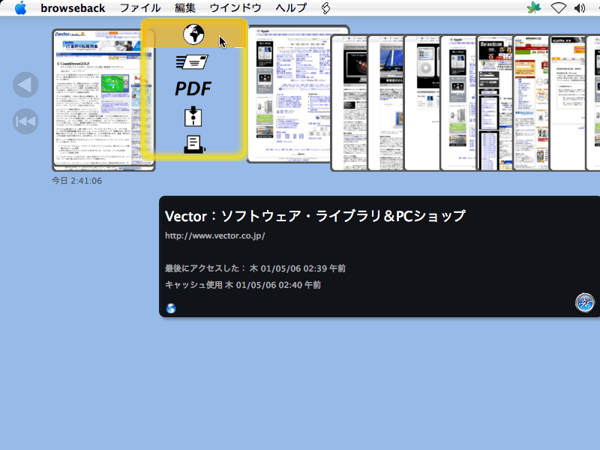Open the ヘルプ menu
Viewport: 600px width, 450px height.
point(291,8)
